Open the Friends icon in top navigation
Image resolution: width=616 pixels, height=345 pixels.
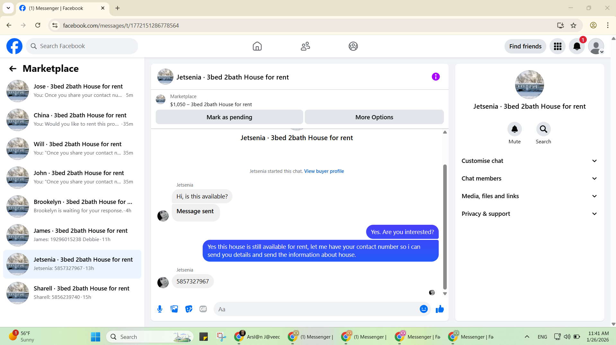point(305,46)
